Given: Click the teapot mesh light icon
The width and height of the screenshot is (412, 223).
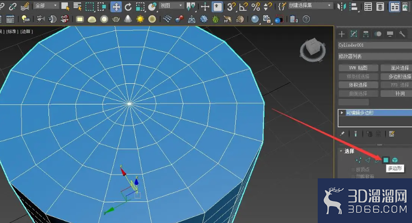Looking at the screenshot, I should (x=116, y=19).
